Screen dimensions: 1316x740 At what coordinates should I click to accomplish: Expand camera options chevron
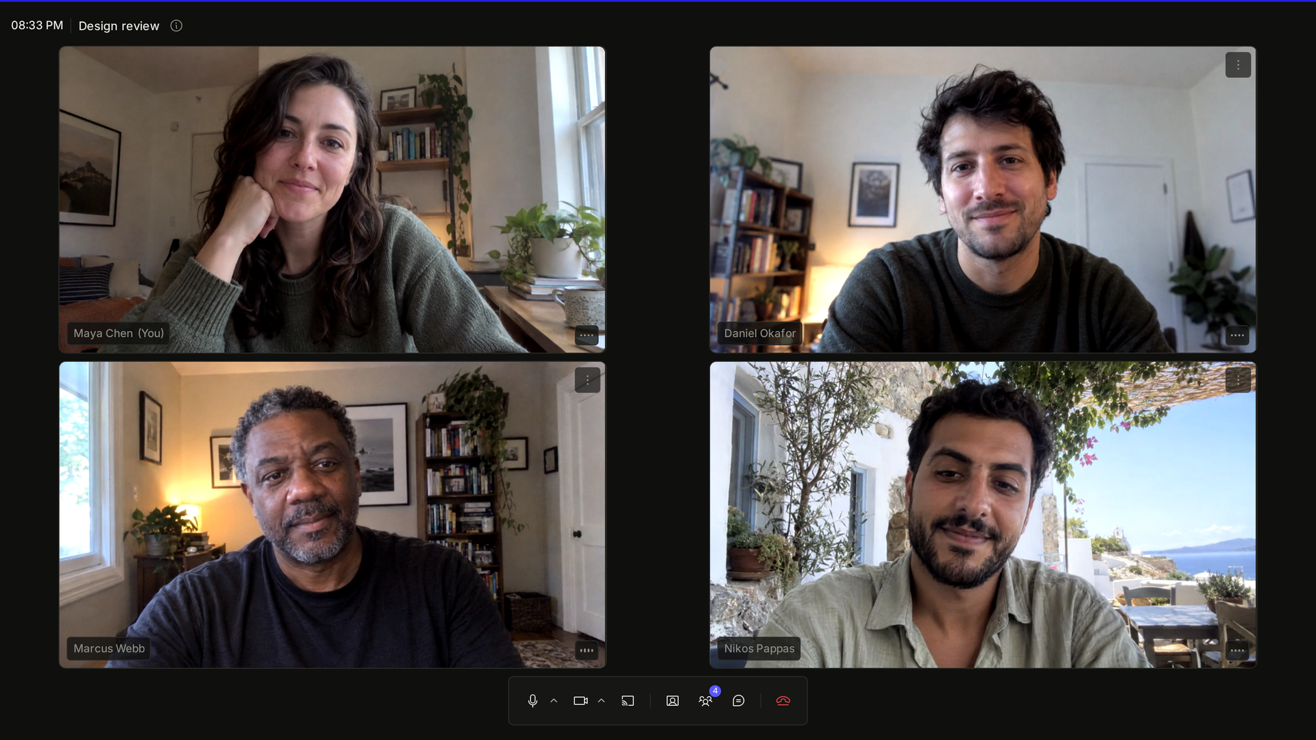[x=601, y=700]
